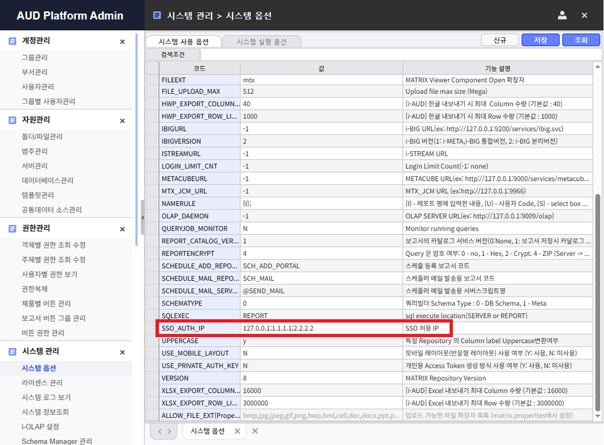Click the 신규 button
The width and height of the screenshot is (604, 445).
pyautogui.click(x=500, y=40)
